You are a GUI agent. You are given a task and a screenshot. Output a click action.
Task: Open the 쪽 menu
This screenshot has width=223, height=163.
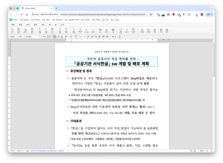click(50, 25)
